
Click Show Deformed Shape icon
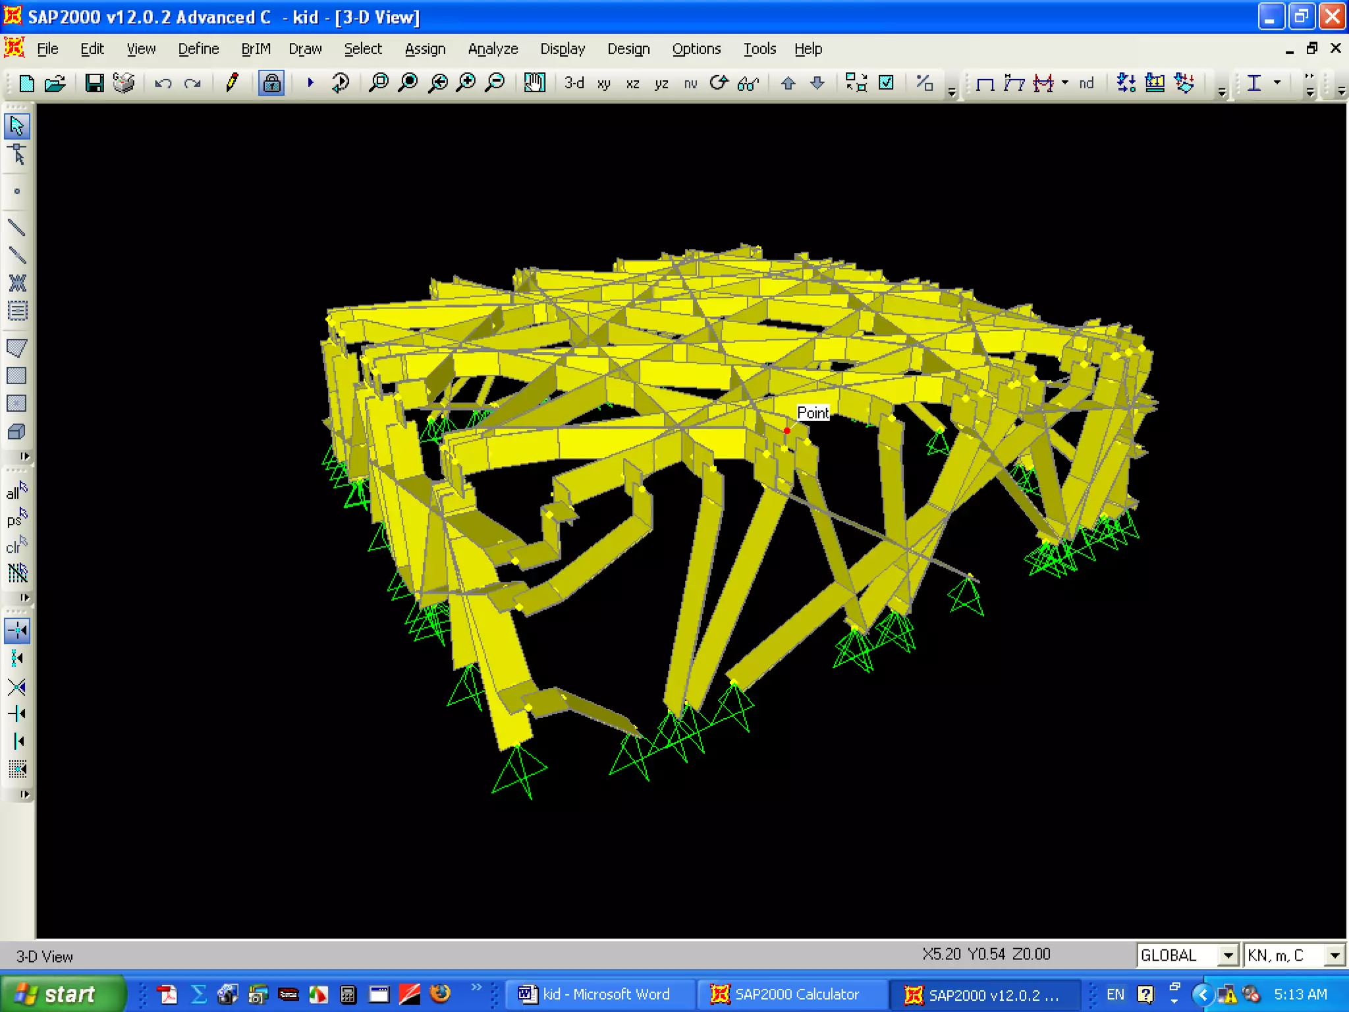(1014, 83)
